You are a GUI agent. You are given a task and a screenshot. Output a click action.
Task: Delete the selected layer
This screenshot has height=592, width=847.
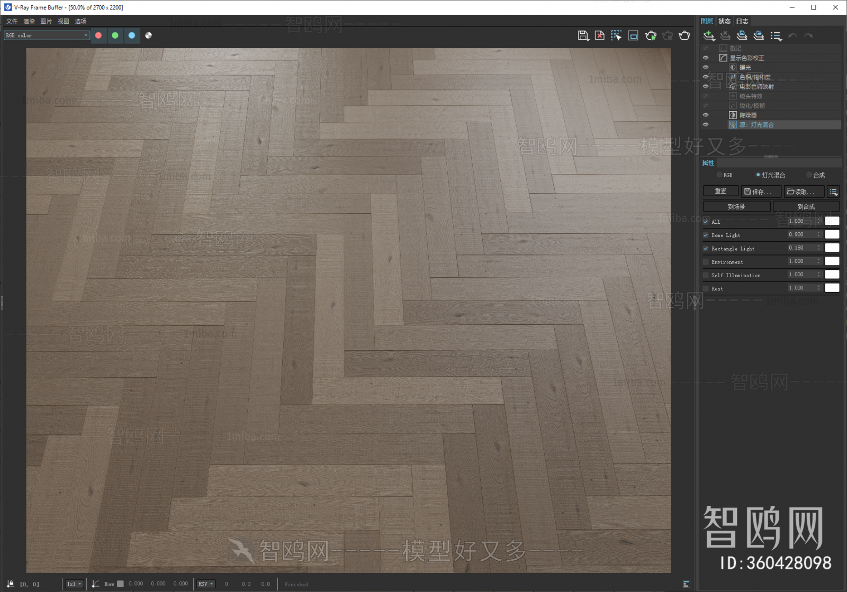[x=725, y=35]
